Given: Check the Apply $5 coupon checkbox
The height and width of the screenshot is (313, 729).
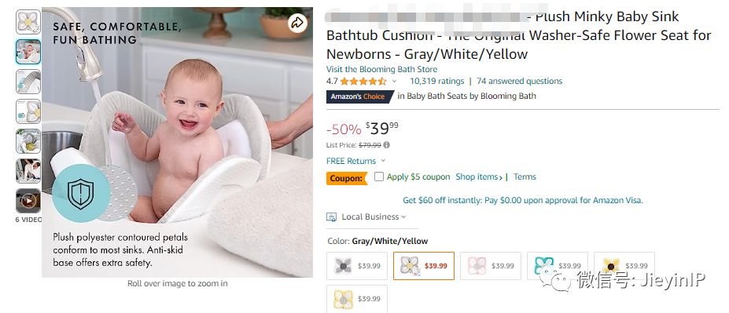Looking at the screenshot, I should pos(379,177).
